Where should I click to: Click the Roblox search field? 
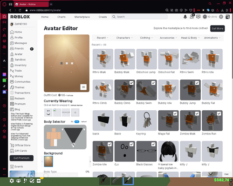[x=139, y=17]
